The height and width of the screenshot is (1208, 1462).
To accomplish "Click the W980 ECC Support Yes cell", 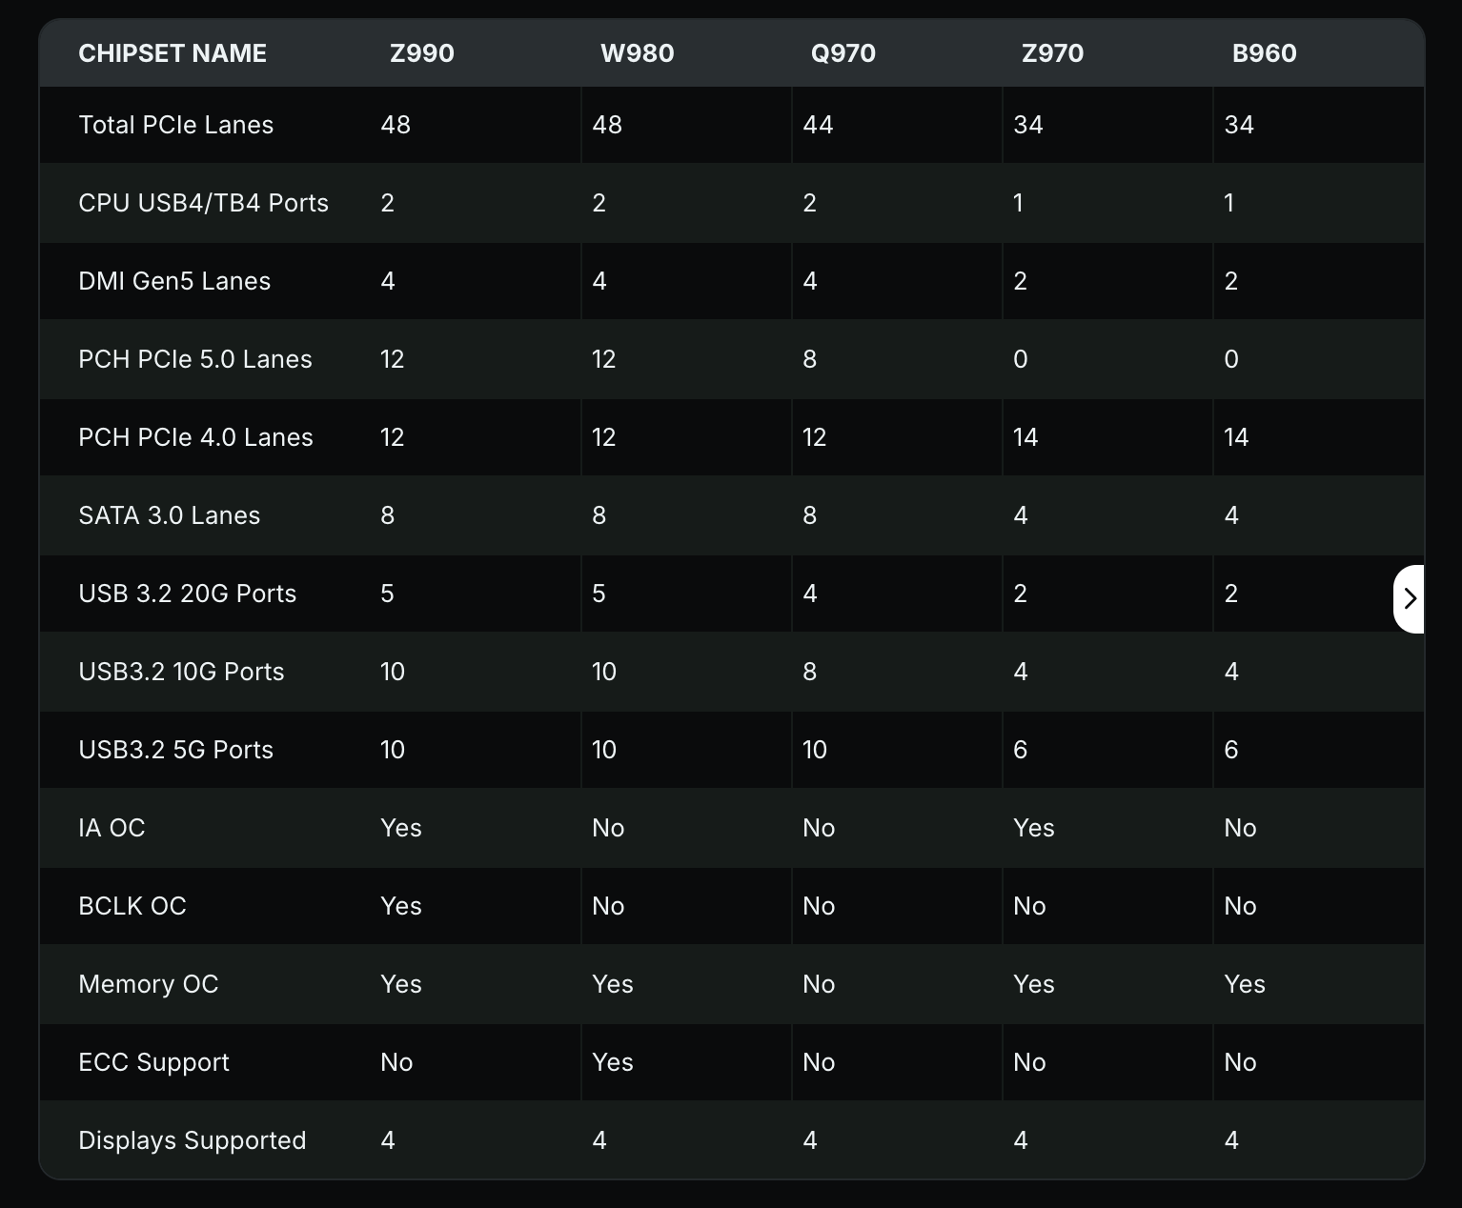I will [613, 1062].
